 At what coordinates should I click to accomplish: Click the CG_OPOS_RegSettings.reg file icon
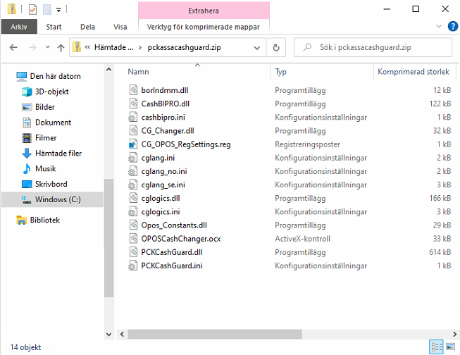(132, 144)
